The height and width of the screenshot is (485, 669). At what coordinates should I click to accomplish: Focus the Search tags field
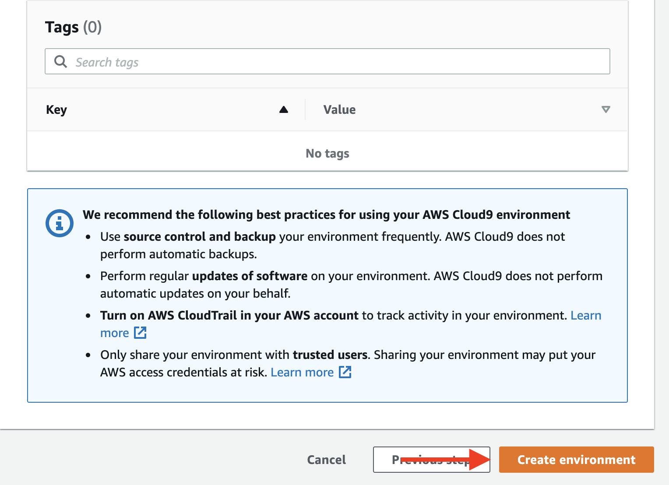(327, 61)
